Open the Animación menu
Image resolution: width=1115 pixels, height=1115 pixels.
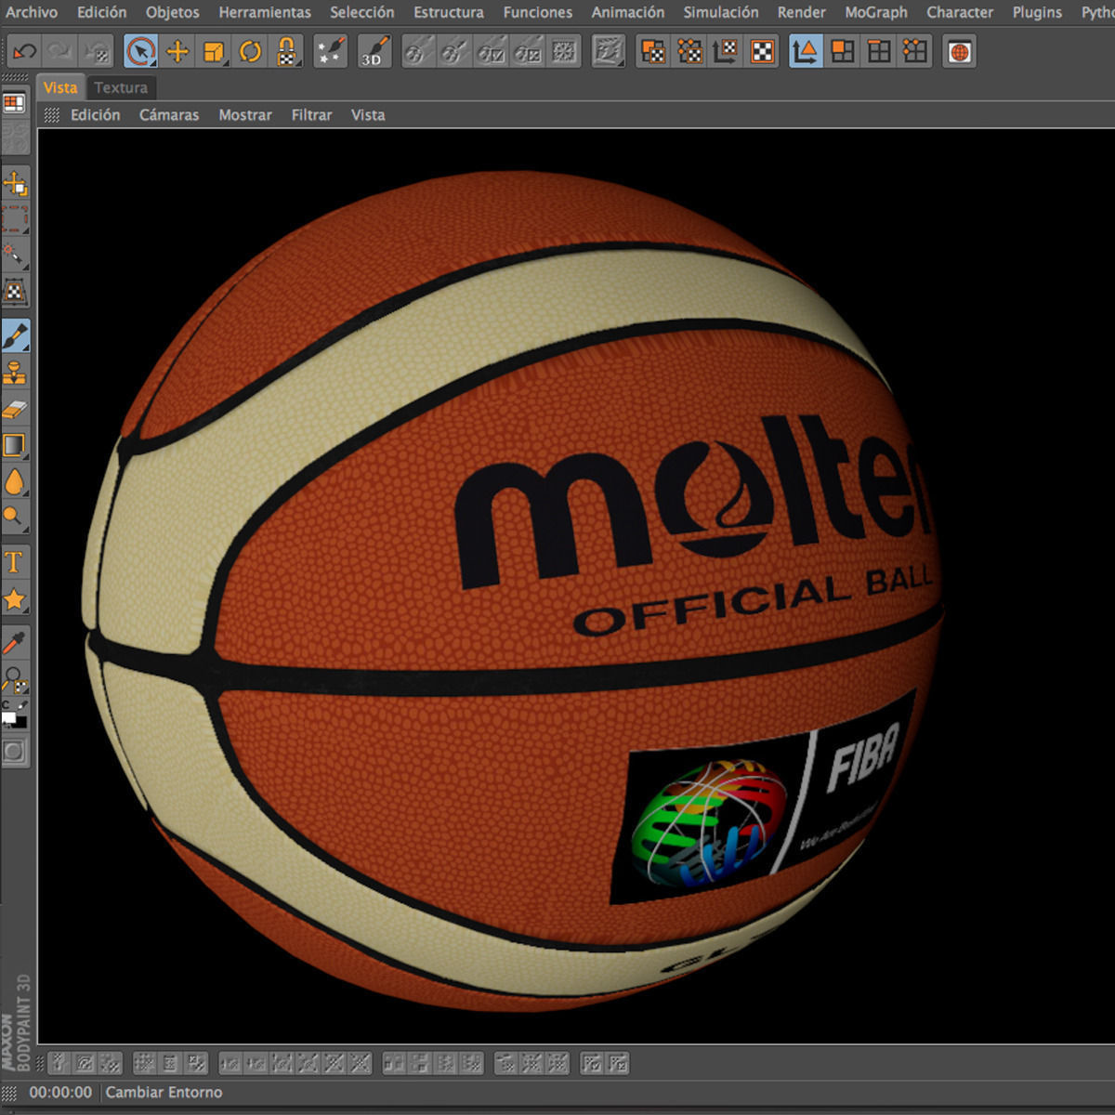[628, 12]
